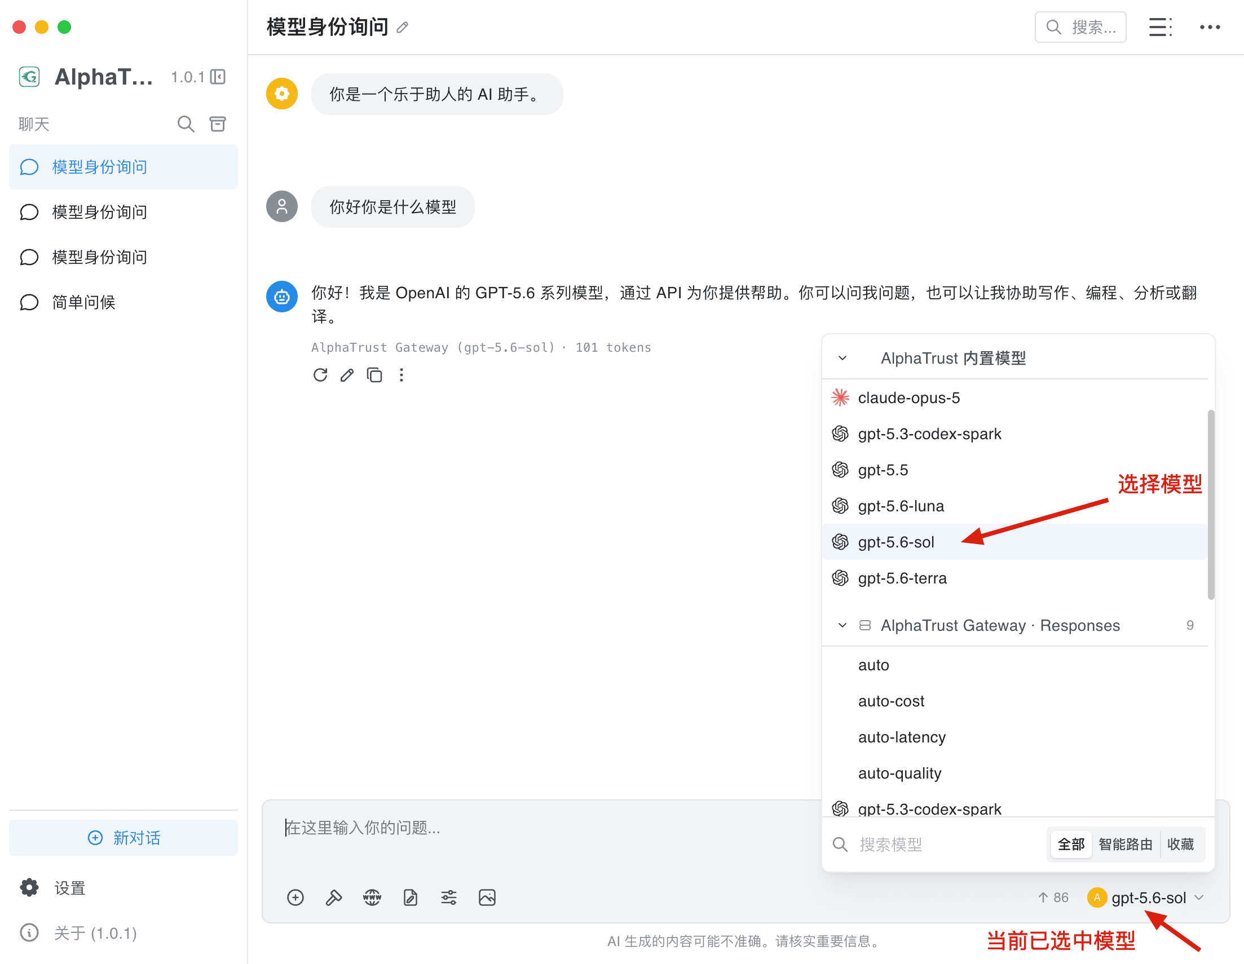
Task: Click the model list scrollbar
Action: pos(1211,504)
